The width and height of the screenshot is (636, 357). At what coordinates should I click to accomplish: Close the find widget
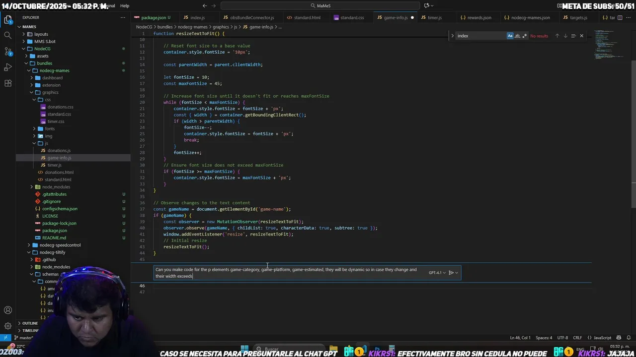point(581,36)
